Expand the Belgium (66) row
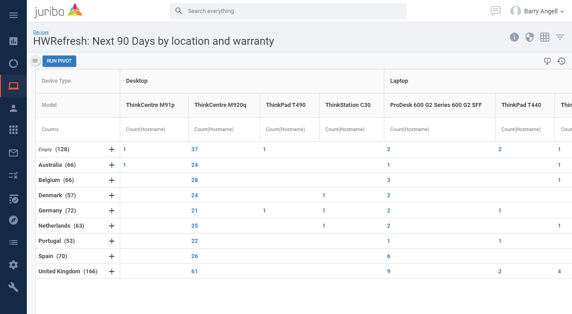The height and width of the screenshot is (314, 572). 112,180
